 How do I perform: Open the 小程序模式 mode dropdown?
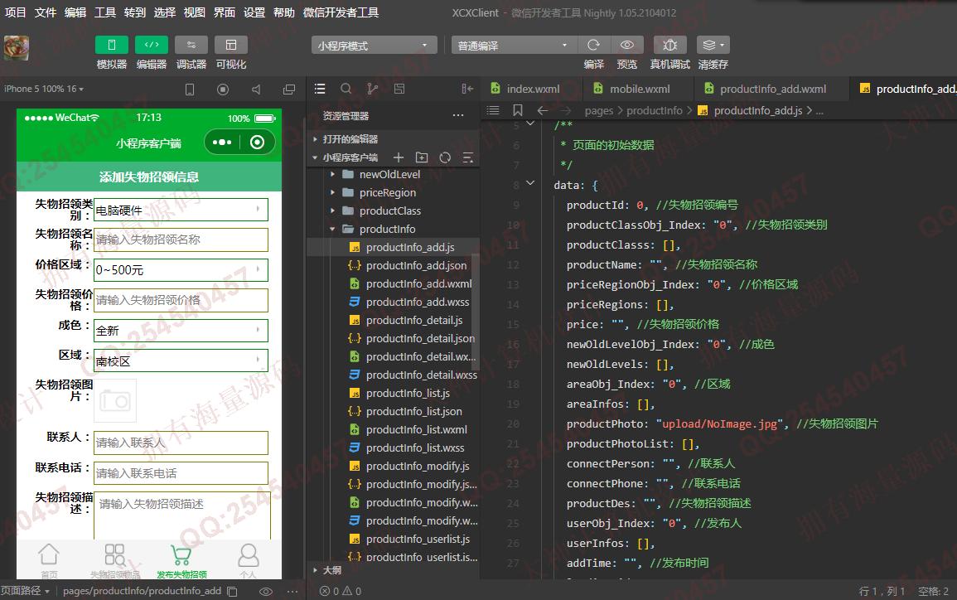click(x=375, y=46)
